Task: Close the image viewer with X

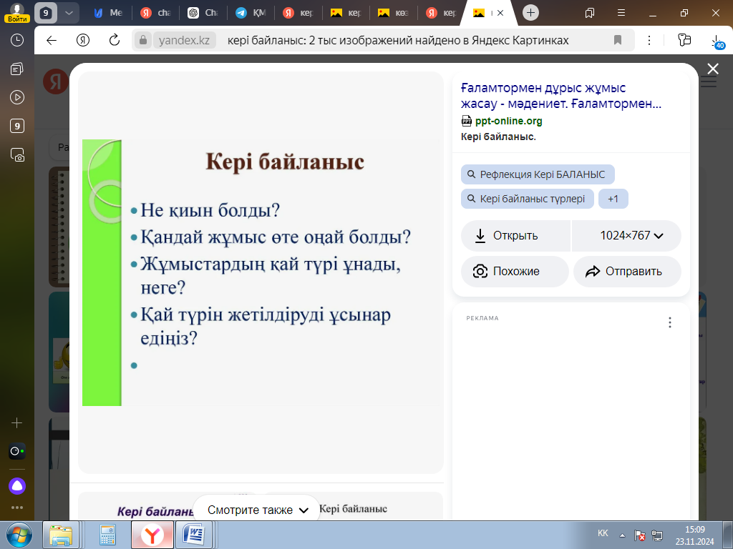Action: click(713, 69)
